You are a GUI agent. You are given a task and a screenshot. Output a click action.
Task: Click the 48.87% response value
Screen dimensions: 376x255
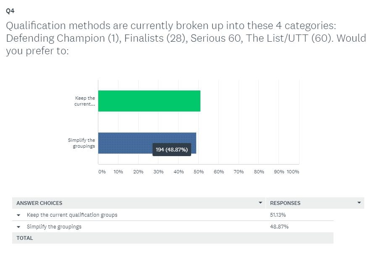click(x=279, y=227)
